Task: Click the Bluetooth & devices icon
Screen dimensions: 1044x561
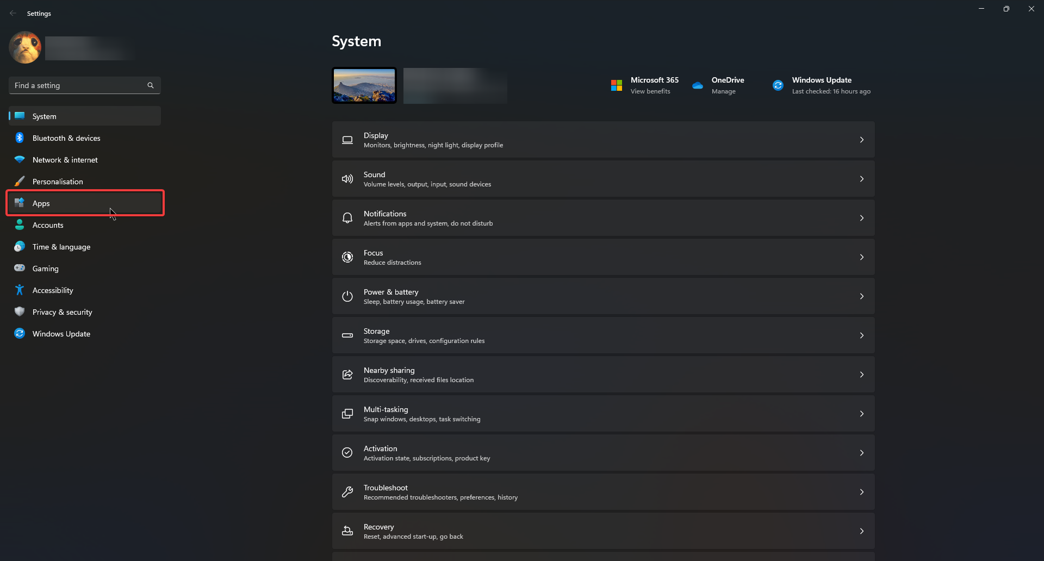Action: tap(20, 138)
